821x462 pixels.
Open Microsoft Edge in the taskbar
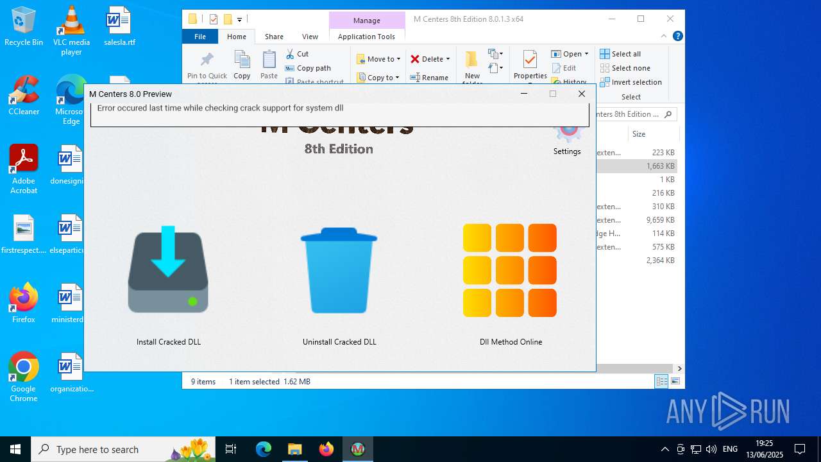click(264, 449)
